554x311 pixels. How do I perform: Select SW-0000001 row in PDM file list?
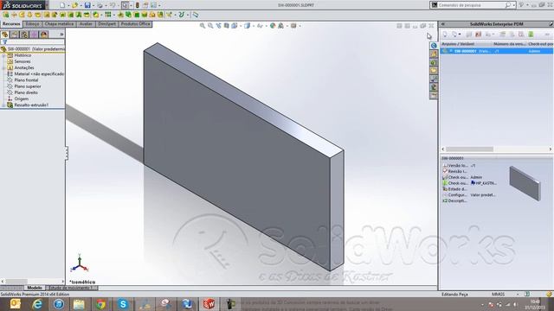496,51
